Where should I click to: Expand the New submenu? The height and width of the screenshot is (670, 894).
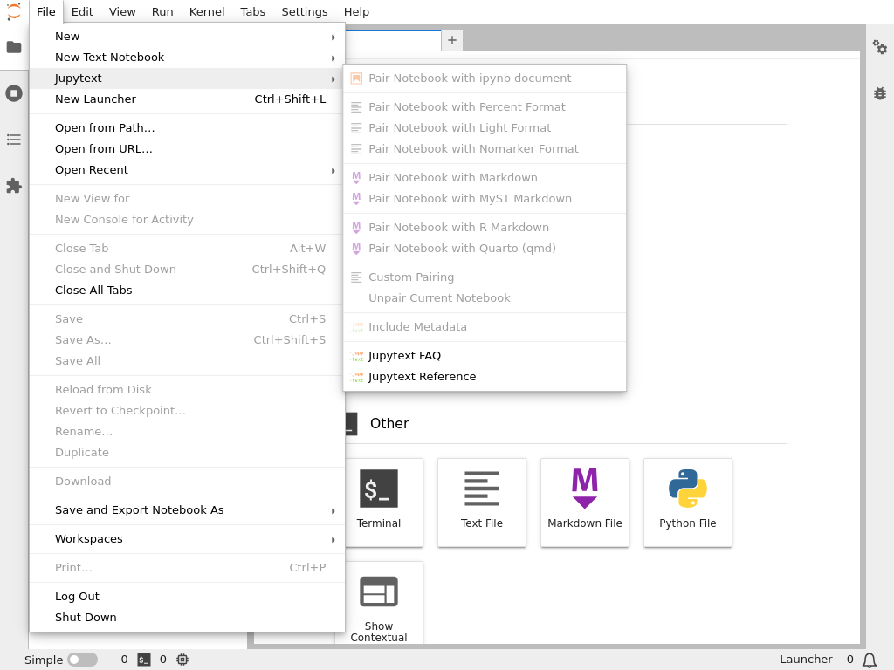(187, 37)
